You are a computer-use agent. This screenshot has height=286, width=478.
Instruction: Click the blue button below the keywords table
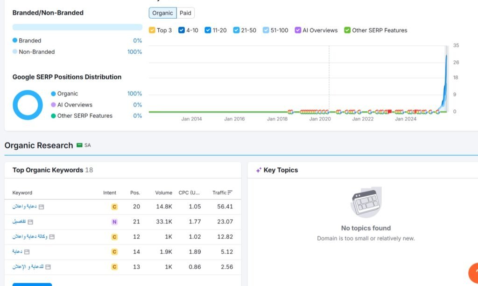point(32,284)
